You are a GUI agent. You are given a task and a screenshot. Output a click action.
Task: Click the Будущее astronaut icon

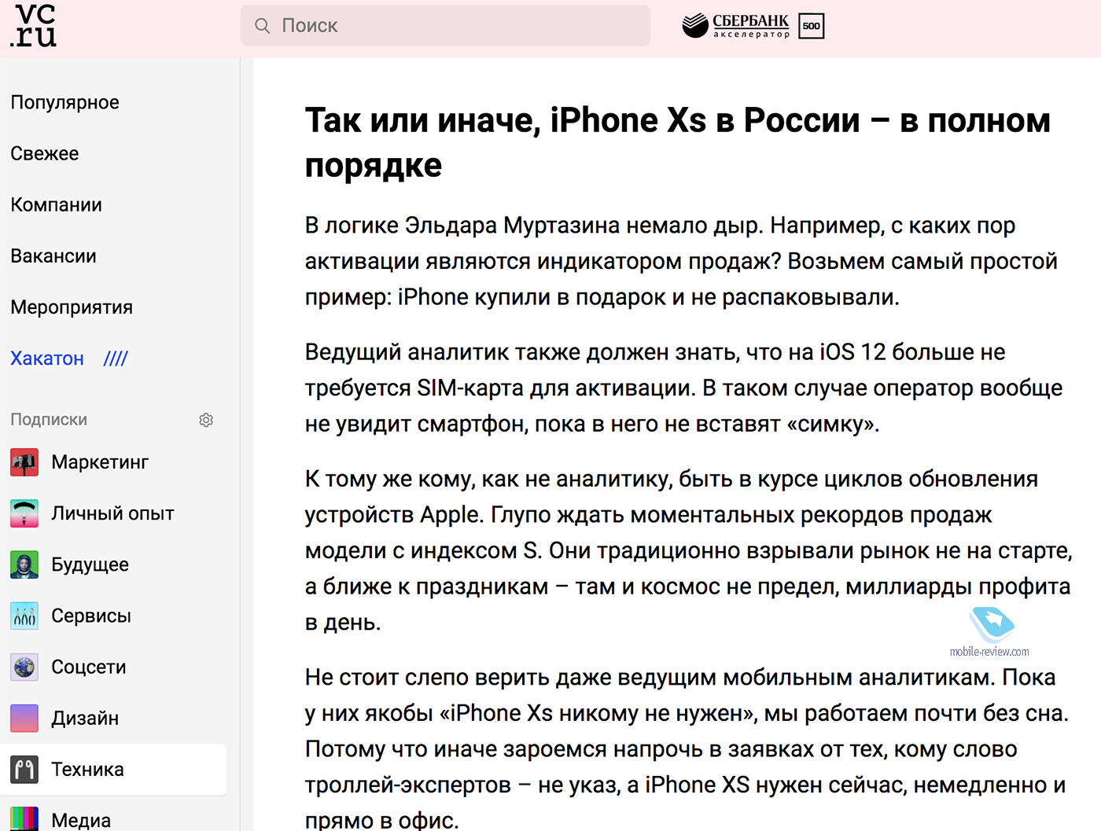(x=24, y=564)
